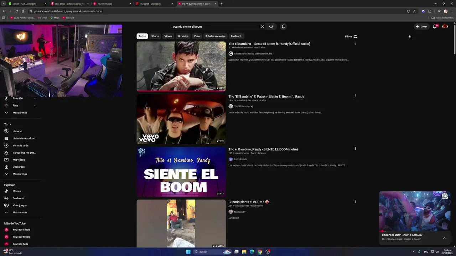Viewport: 456px width, 256px height.
Task: Open the Chrome tab search dropdown
Action: pyautogui.click(x=4, y=4)
